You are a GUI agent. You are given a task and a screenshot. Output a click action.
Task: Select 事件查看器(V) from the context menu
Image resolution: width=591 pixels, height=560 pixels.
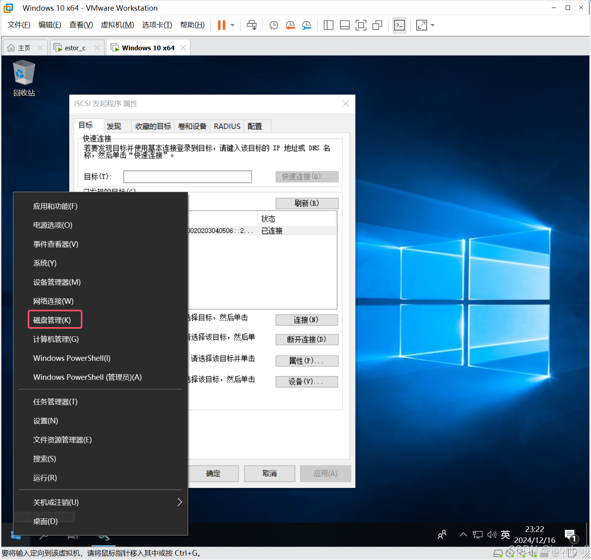pyautogui.click(x=101, y=244)
